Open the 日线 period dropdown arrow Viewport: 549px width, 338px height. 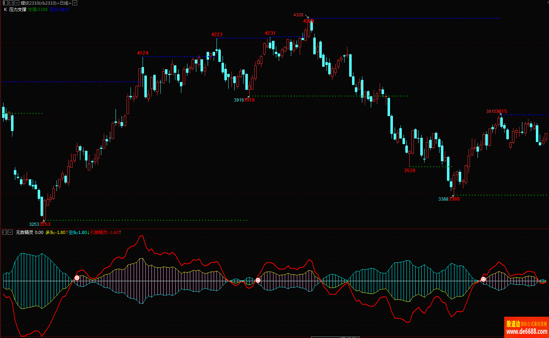75,3
